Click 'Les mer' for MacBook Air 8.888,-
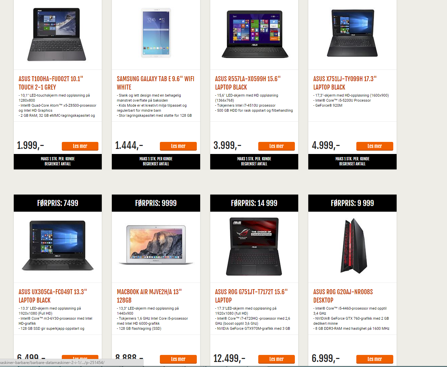The image size is (447, 367). pyautogui.click(x=178, y=359)
